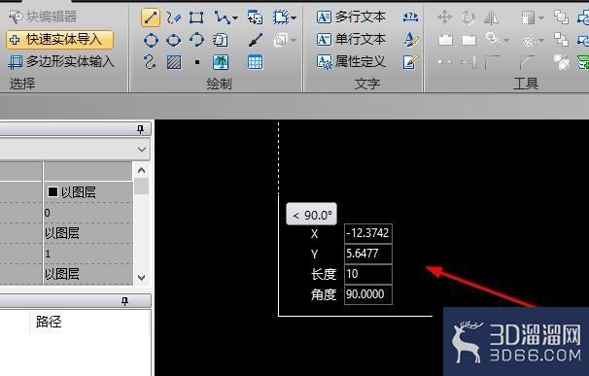Select the Line drawing tool
The height and width of the screenshot is (376, 589).
click(x=151, y=18)
